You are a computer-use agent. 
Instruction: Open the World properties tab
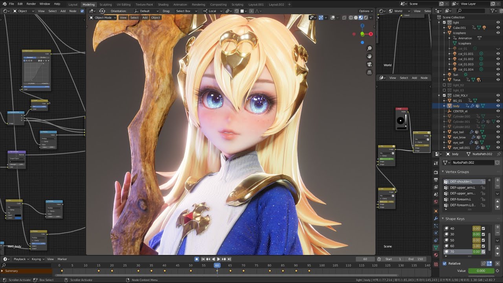[x=436, y=202]
